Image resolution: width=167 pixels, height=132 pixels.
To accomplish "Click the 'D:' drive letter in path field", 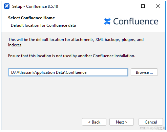I will 13,72.
